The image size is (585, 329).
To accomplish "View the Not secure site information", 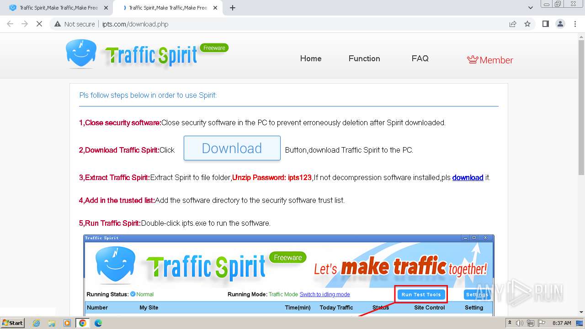I will click(74, 24).
